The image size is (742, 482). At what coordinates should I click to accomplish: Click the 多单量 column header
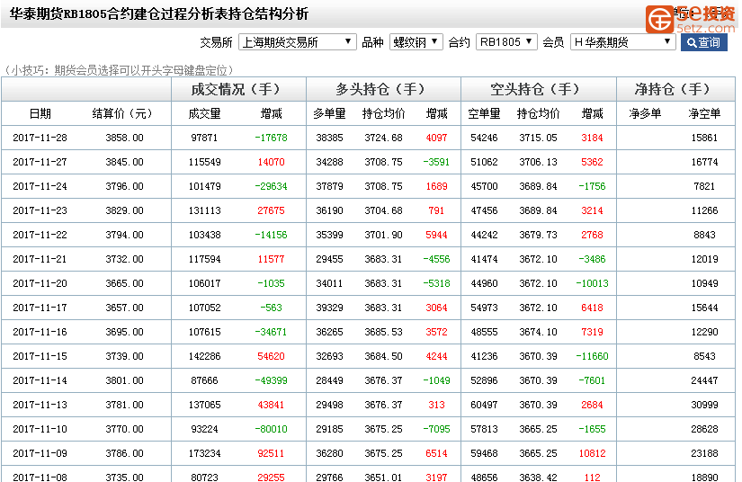point(329,113)
